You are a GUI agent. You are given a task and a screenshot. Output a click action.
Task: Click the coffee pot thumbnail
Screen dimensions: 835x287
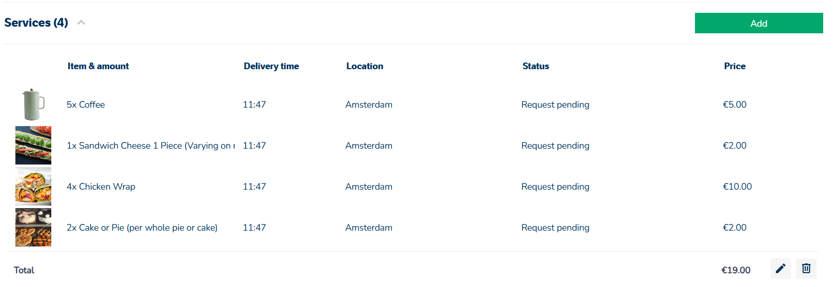pyautogui.click(x=33, y=104)
